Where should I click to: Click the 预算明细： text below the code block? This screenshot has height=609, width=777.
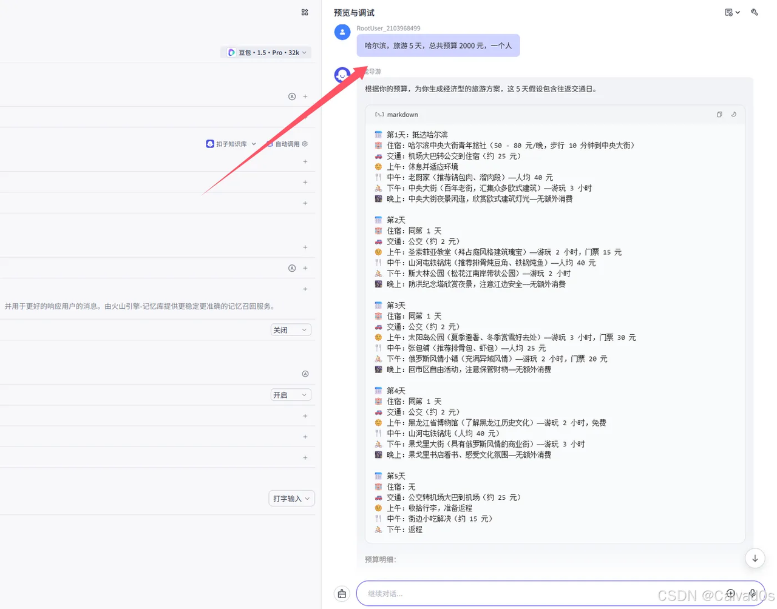pos(381,559)
